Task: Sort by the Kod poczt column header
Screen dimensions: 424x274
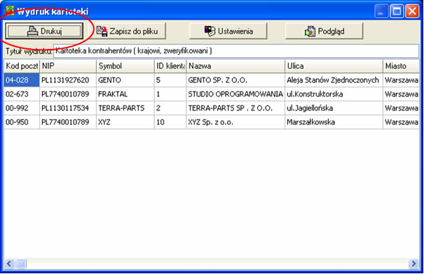Action: tap(22, 66)
